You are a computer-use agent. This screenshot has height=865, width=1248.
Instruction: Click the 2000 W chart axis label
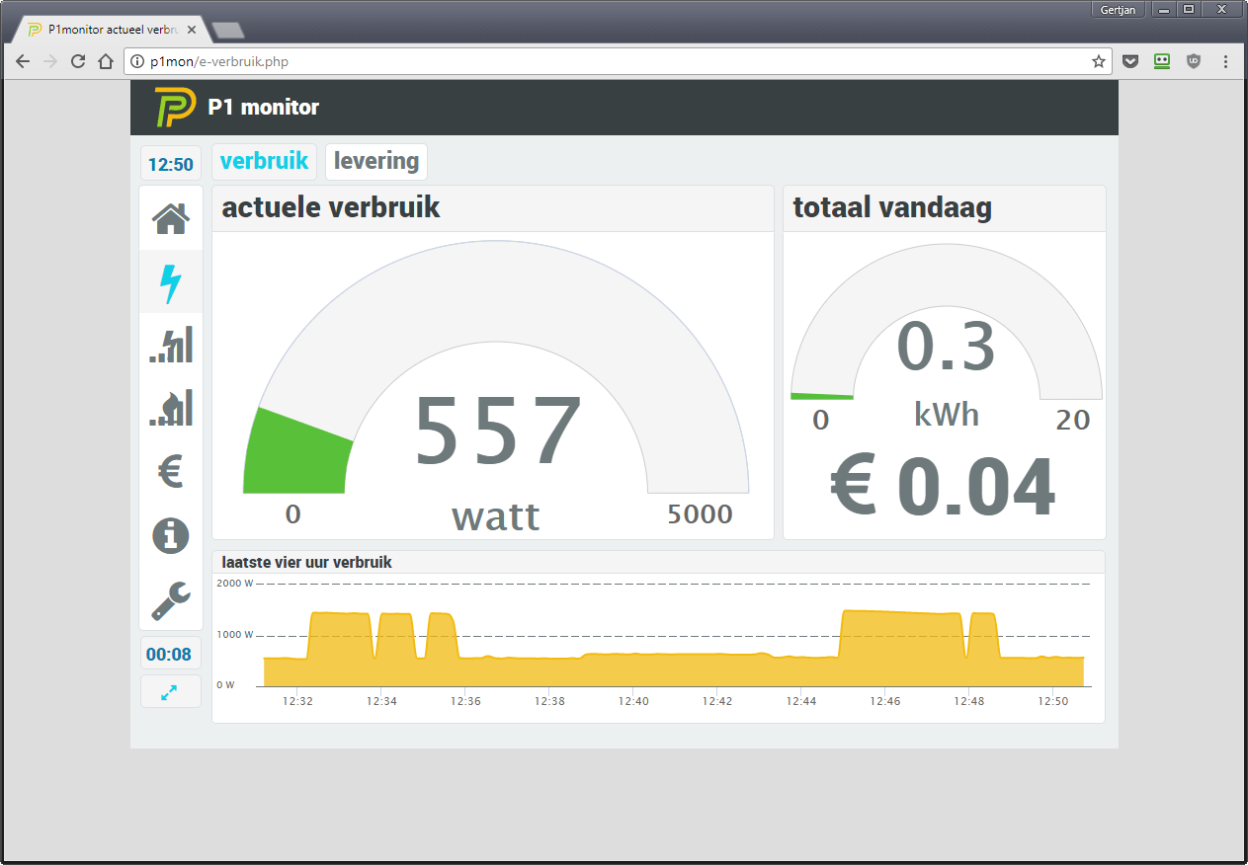click(x=235, y=584)
